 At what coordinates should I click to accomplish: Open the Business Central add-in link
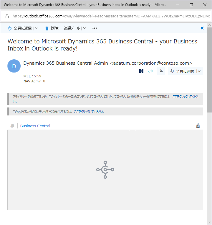click(35, 126)
